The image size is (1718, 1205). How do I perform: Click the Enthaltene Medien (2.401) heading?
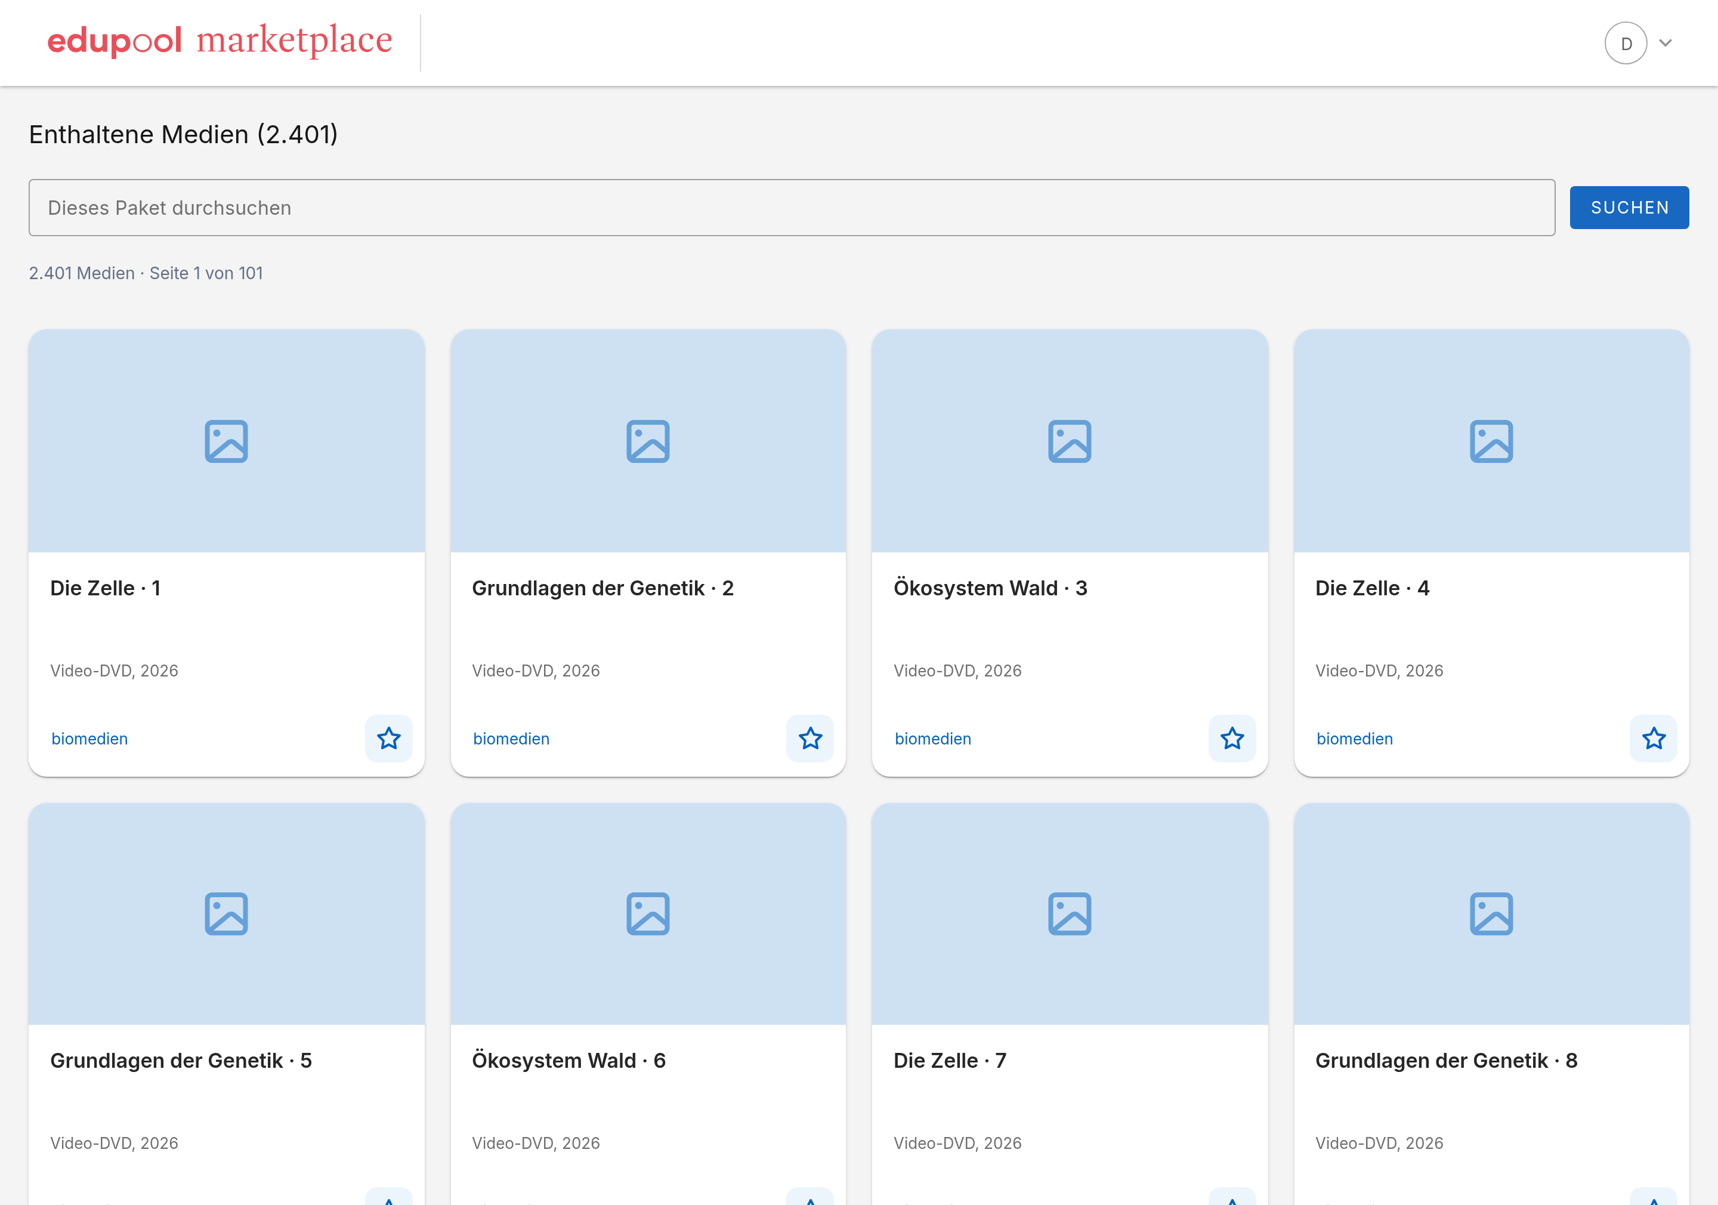tap(183, 135)
